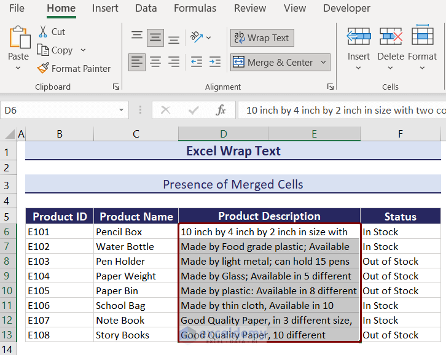Image resolution: width=446 pixels, height=355 pixels.
Task: Expand the Name Box dropdown
Action: (121, 110)
